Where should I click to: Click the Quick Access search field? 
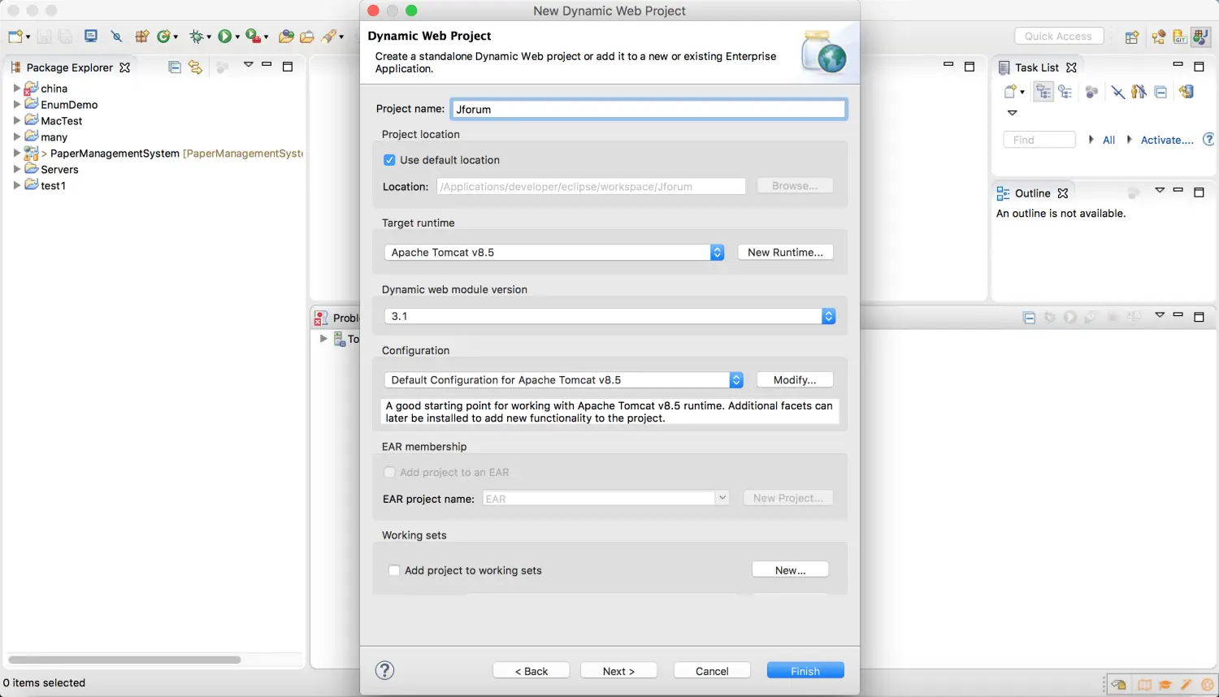click(x=1059, y=37)
